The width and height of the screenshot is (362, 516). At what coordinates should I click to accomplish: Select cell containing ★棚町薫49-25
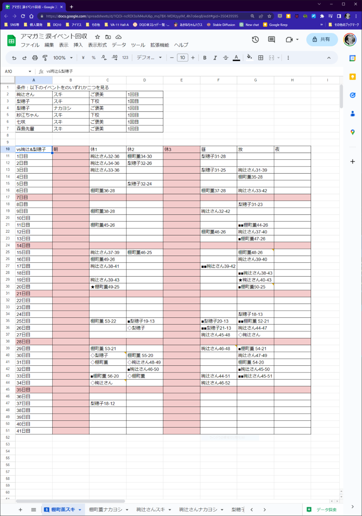pos(107,287)
